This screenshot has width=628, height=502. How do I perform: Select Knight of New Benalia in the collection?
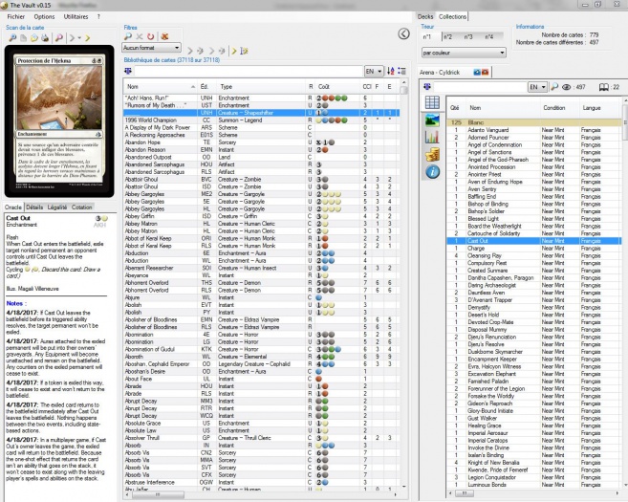pyautogui.click(x=534, y=463)
